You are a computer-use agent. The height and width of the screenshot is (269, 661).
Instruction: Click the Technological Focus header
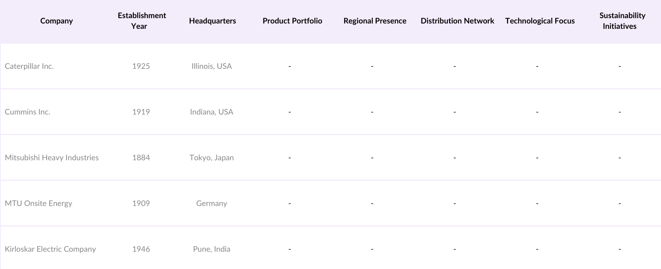pos(540,21)
